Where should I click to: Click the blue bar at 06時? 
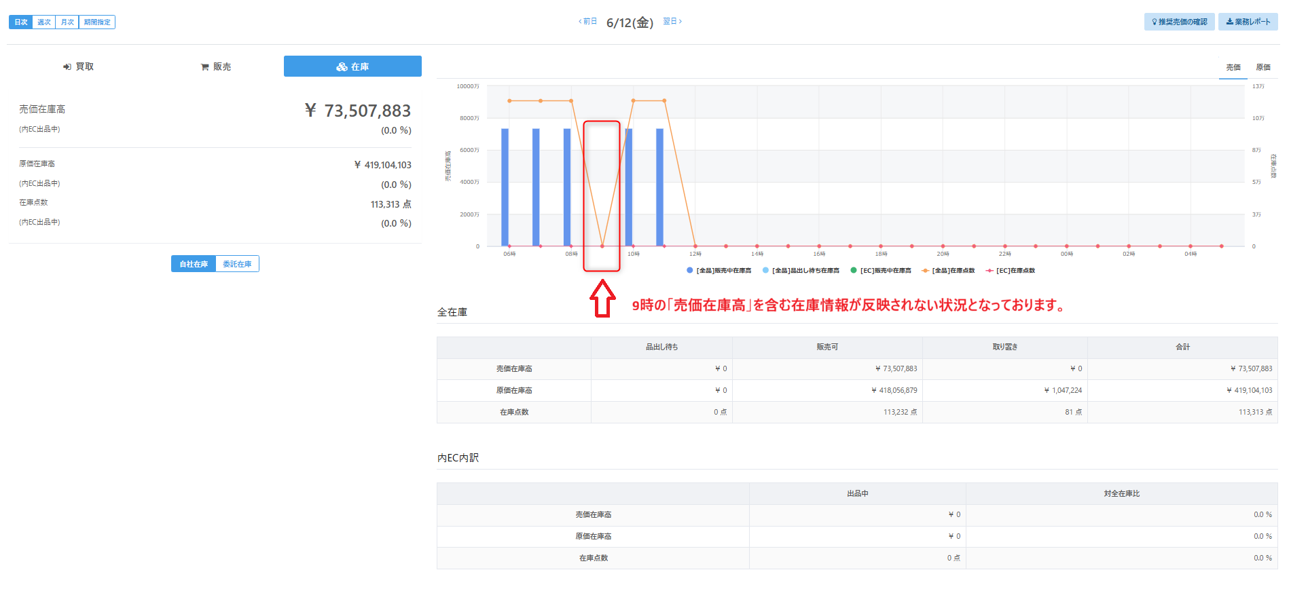click(x=505, y=187)
